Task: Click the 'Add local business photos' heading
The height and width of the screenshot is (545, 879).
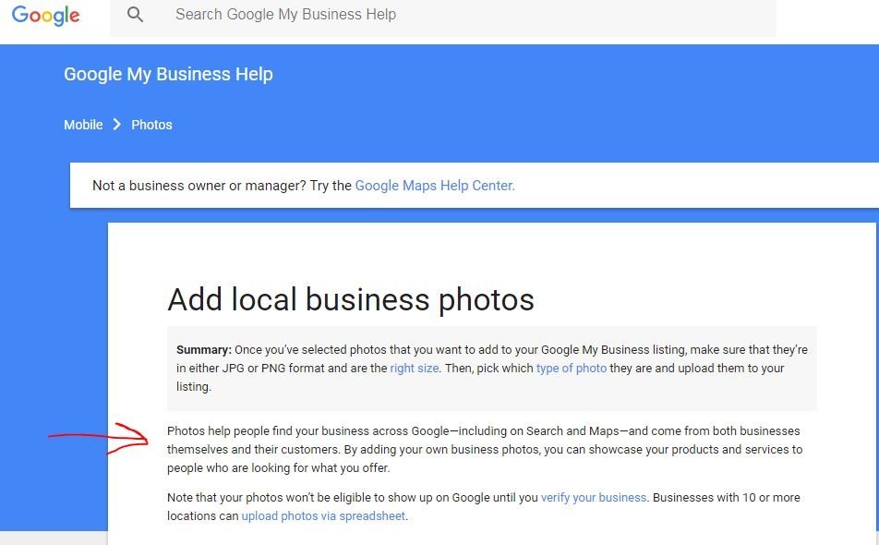Action: [350, 299]
